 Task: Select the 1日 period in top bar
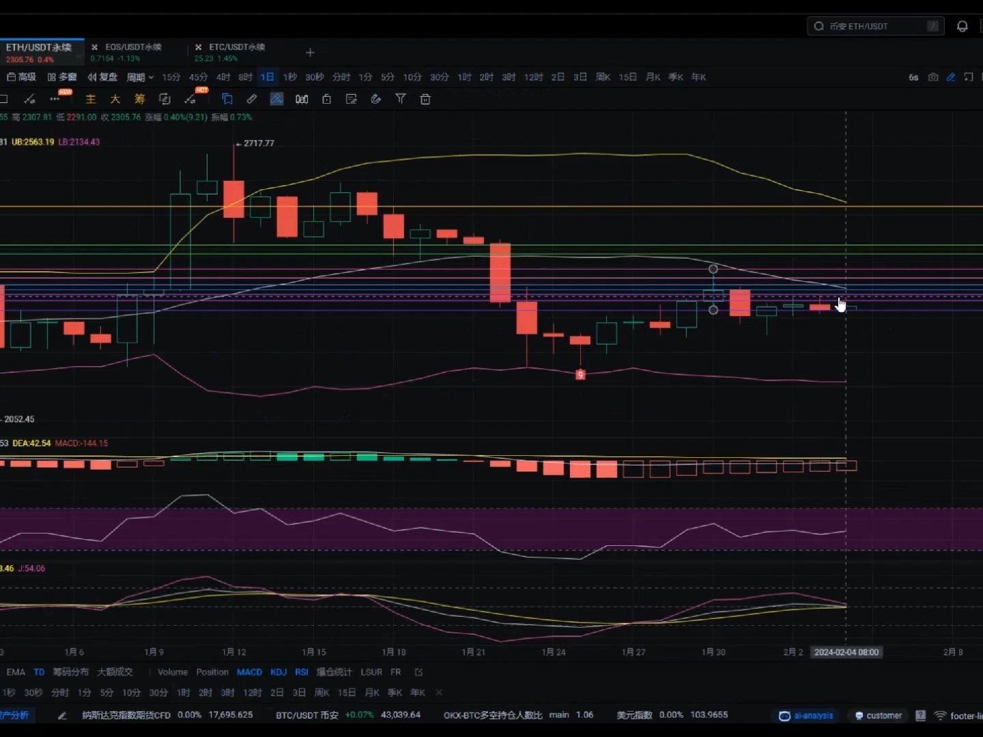(267, 77)
